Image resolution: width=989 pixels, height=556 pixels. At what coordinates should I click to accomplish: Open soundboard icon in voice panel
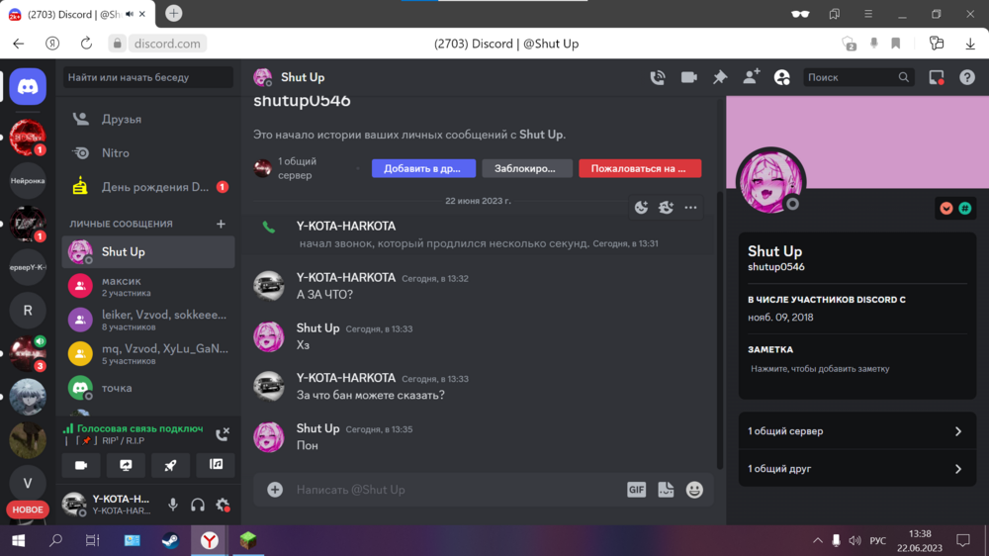pyautogui.click(x=216, y=465)
